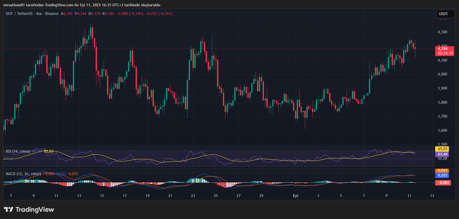Select the DOT / TetherUS symbol title
This screenshot has width=459, height=219.
click(19, 14)
